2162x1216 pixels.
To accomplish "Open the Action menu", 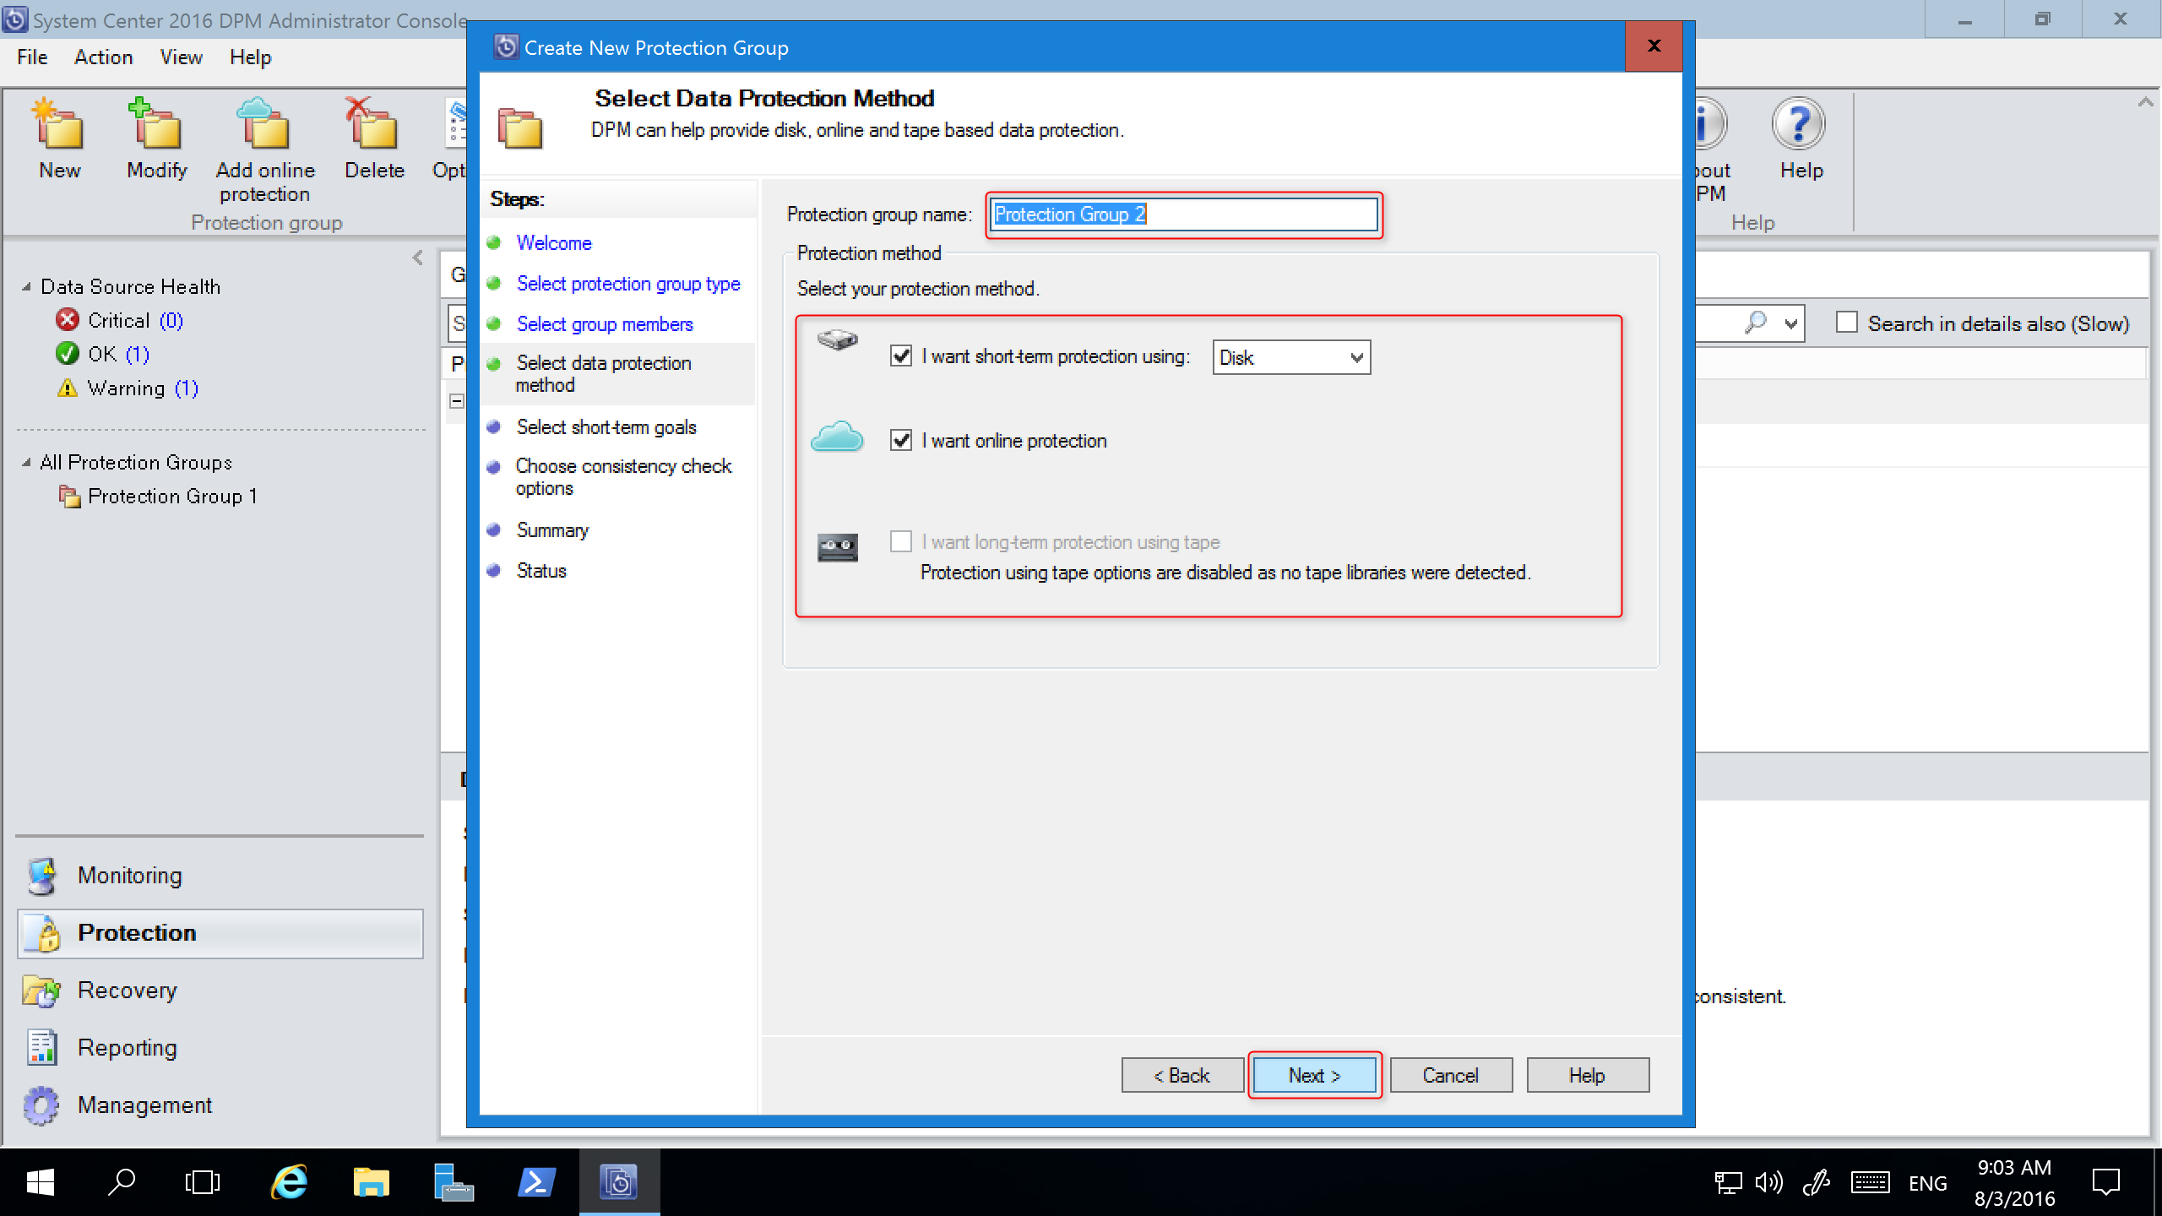I will point(101,57).
